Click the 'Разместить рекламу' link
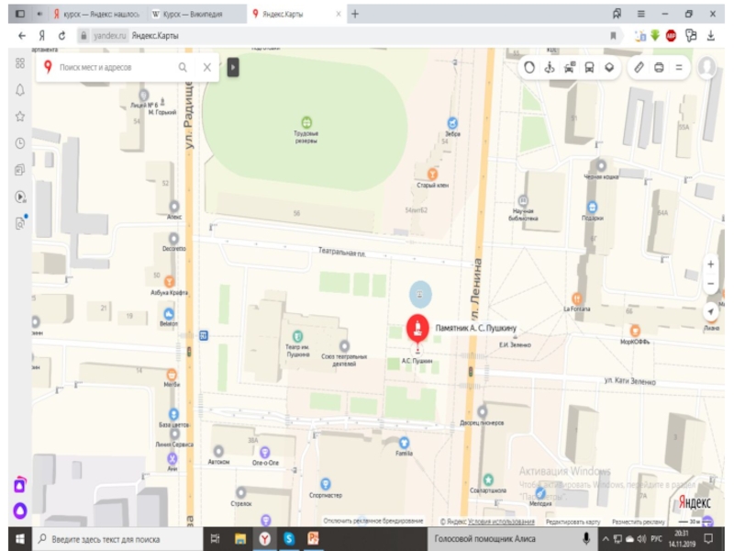This screenshot has width=734, height=551. pyautogui.click(x=638, y=522)
